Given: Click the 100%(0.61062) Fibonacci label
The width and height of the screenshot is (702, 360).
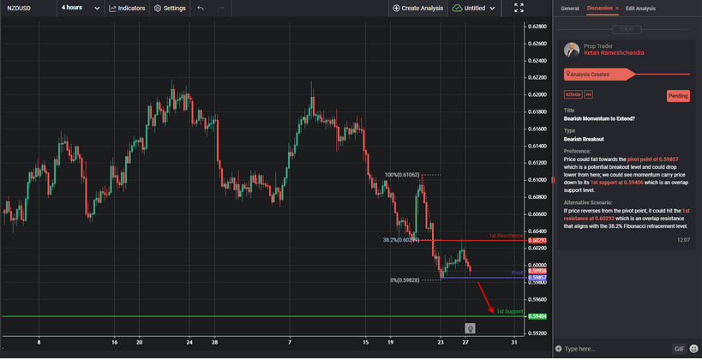Looking at the screenshot, I should 402,175.
